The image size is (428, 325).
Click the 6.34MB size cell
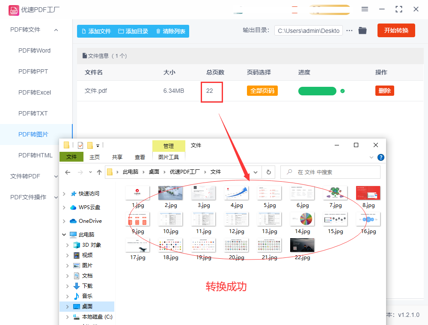click(174, 91)
